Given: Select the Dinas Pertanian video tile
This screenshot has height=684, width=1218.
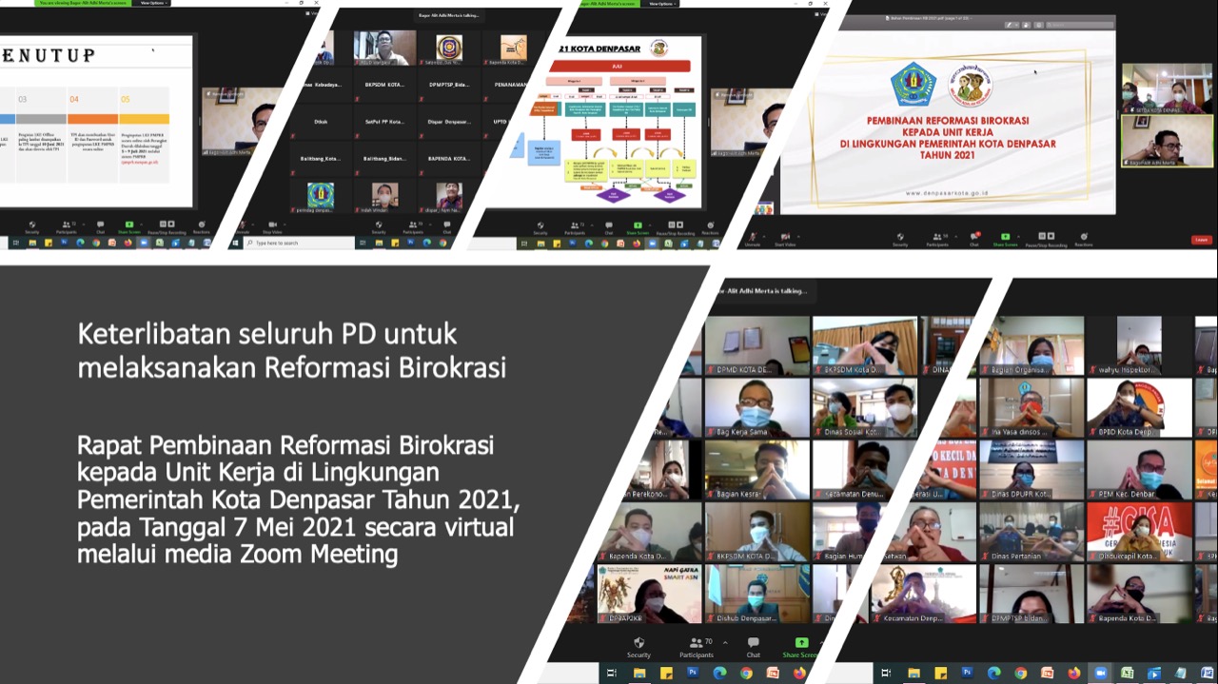Looking at the screenshot, I should tap(1031, 532).
